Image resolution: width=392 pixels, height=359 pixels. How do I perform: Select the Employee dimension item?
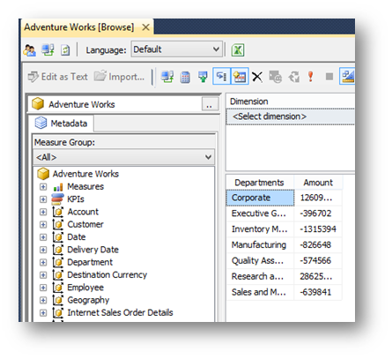85,288
